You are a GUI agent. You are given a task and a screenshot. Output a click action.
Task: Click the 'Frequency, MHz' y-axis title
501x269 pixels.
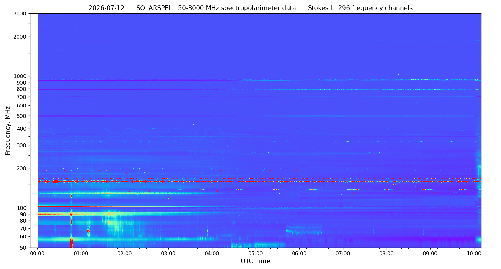(8, 130)
